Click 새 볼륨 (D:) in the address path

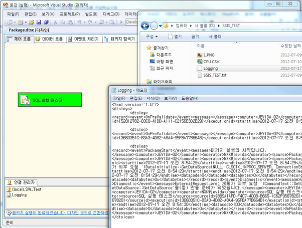205,26
